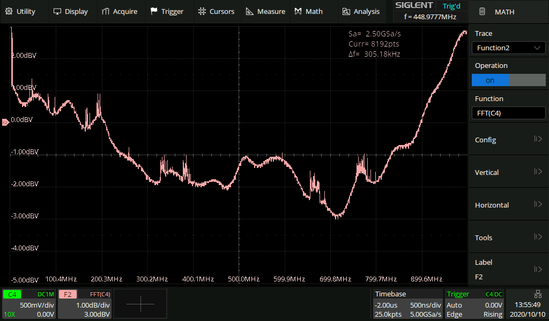This screenshot has width=549, height=321.
Task: Open the Measure menu
Action: 266,12
